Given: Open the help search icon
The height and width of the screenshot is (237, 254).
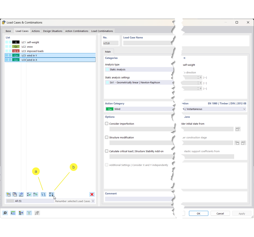Looking at the screenshot, I should pos(5,213).
